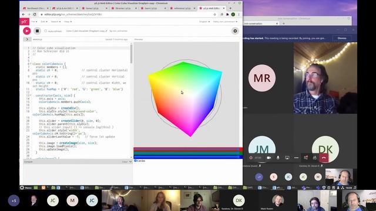
Task: Switch to the learn | p5.js tab
Action: click(153, 8)
